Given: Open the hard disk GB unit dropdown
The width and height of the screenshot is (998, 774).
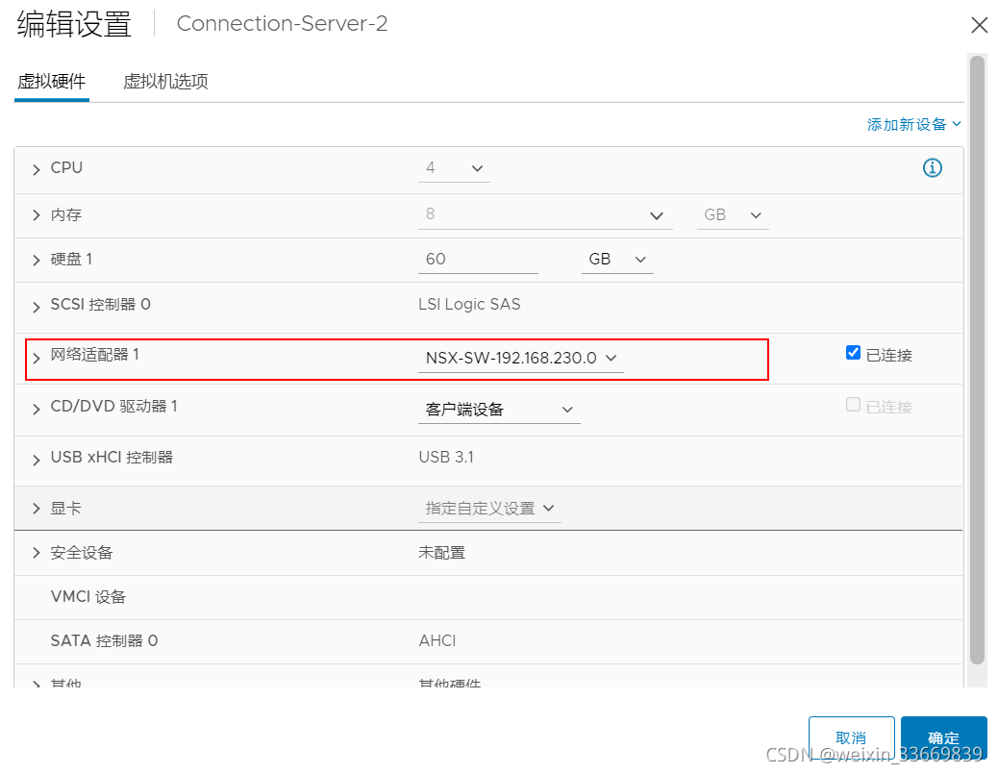Looking at the screenshot, I should [x=616, y=260].
